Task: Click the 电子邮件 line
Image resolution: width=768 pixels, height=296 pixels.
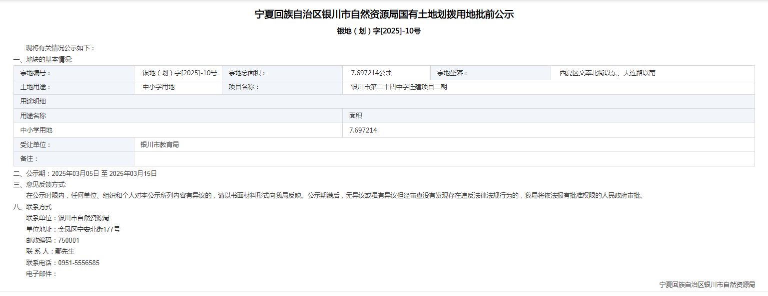Action: coord(42,274)
